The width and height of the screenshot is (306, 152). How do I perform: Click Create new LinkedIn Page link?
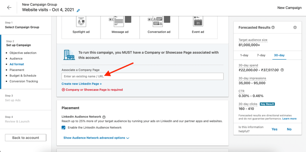tap(82, 84)
